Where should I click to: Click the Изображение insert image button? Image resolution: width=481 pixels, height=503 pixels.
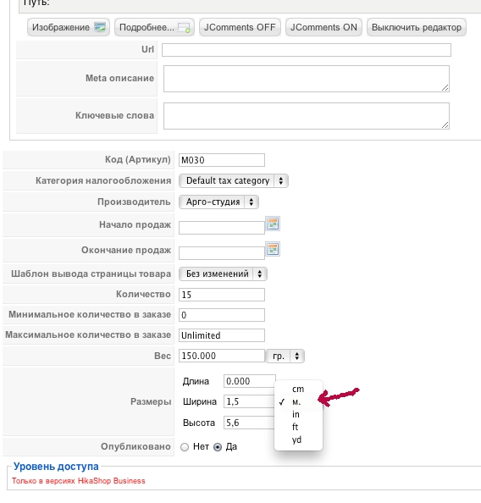coord(69,27)
